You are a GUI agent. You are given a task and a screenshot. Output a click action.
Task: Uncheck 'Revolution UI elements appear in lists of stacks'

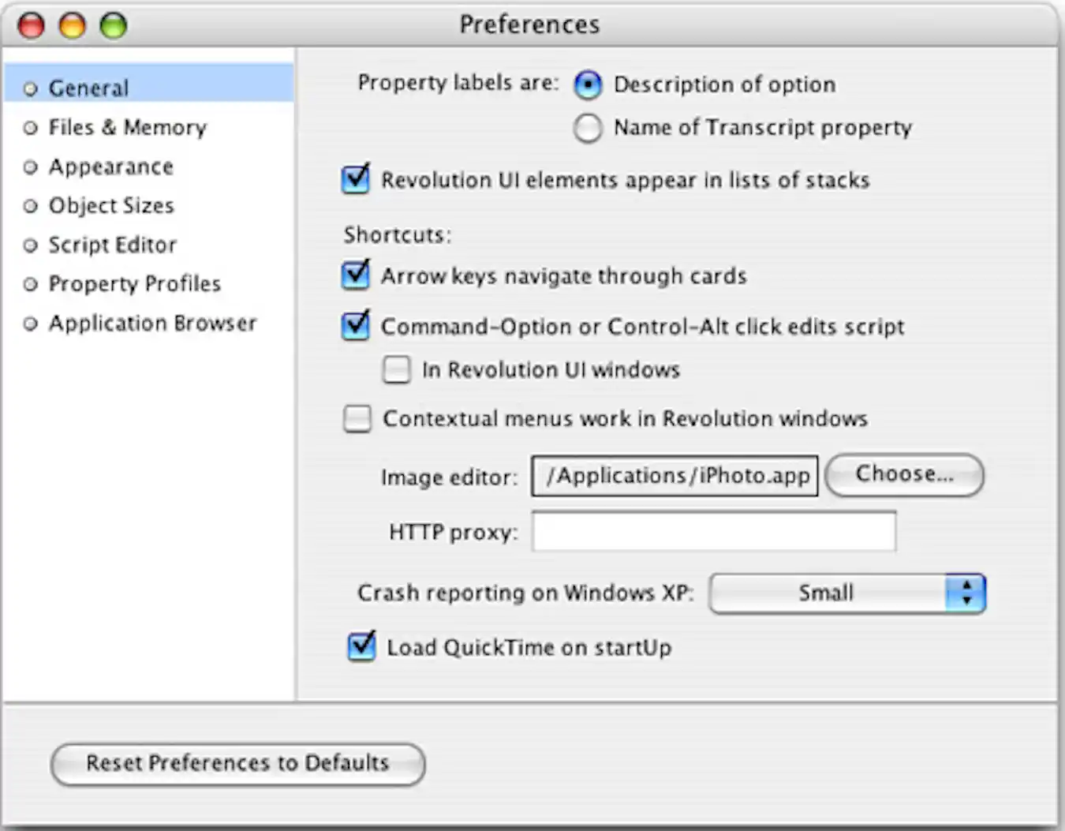tap(356, 179)
